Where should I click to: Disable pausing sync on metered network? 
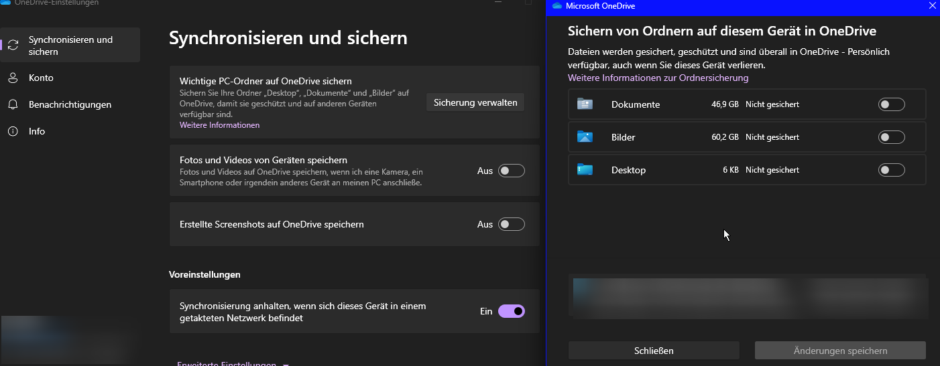pyautogui.click(x=512, y=311)
